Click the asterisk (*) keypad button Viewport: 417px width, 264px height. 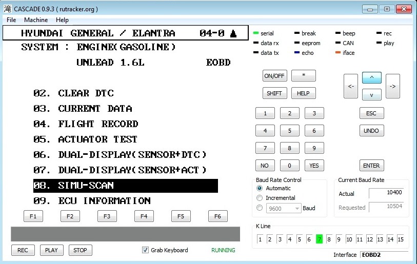point(304,76)
